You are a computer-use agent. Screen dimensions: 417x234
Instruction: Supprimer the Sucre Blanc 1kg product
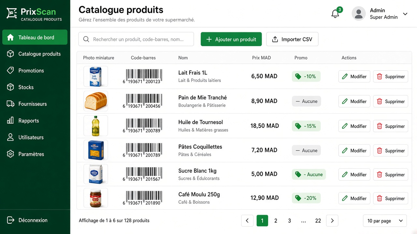pyautogui.click(x=391, y=175)
